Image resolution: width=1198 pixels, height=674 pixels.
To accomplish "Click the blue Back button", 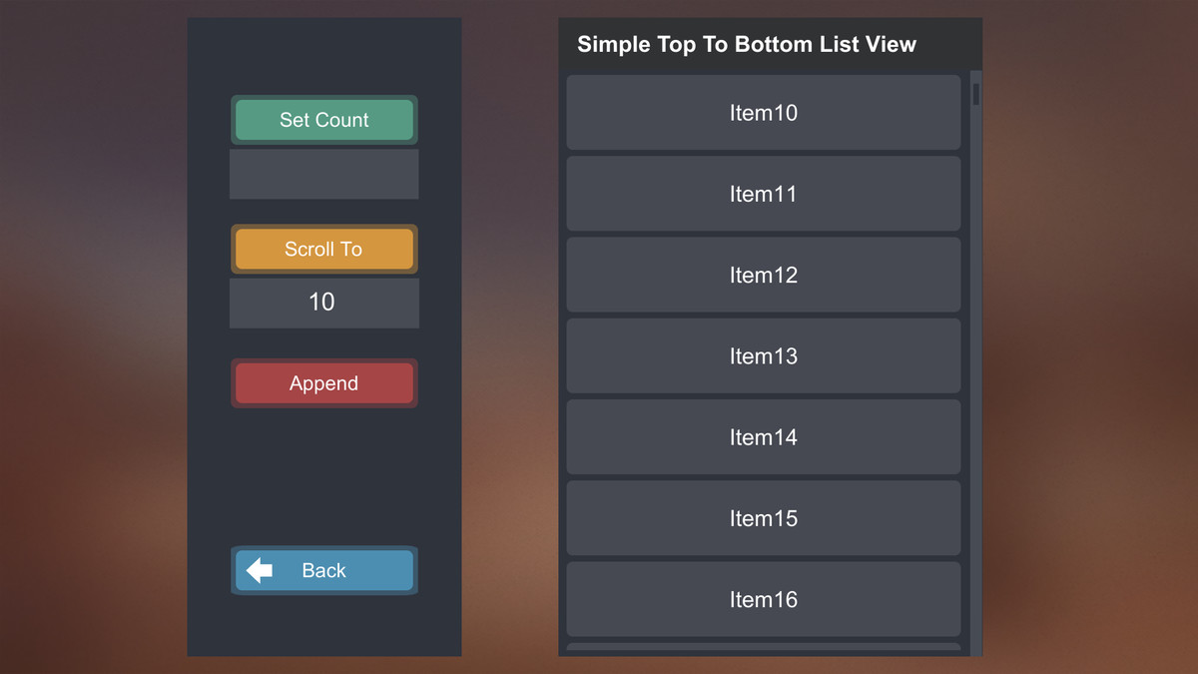I will click(323, 570).
